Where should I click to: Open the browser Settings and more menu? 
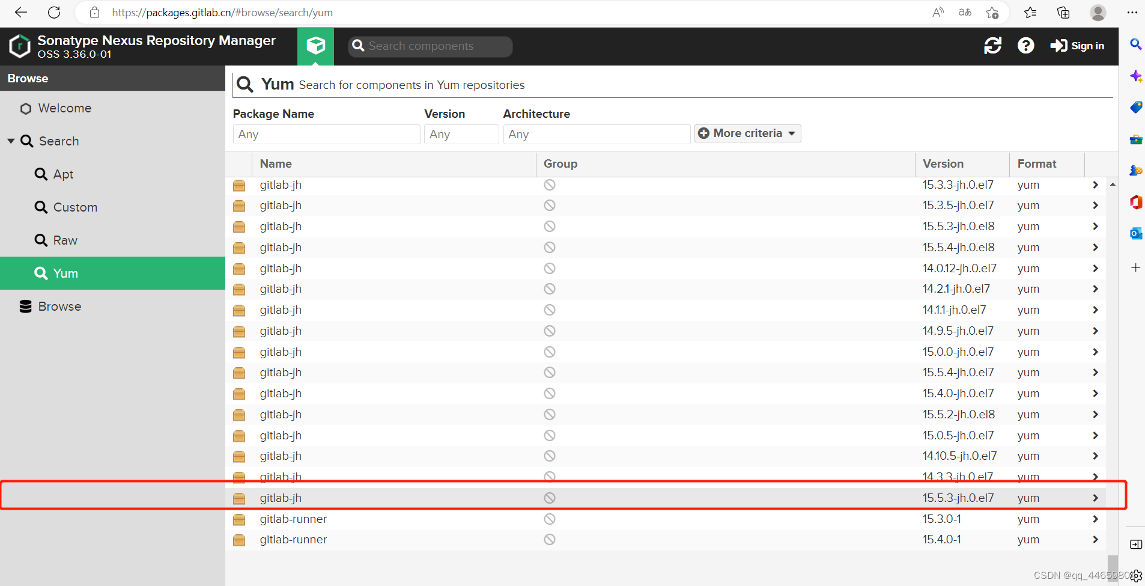pos(1132,12)
